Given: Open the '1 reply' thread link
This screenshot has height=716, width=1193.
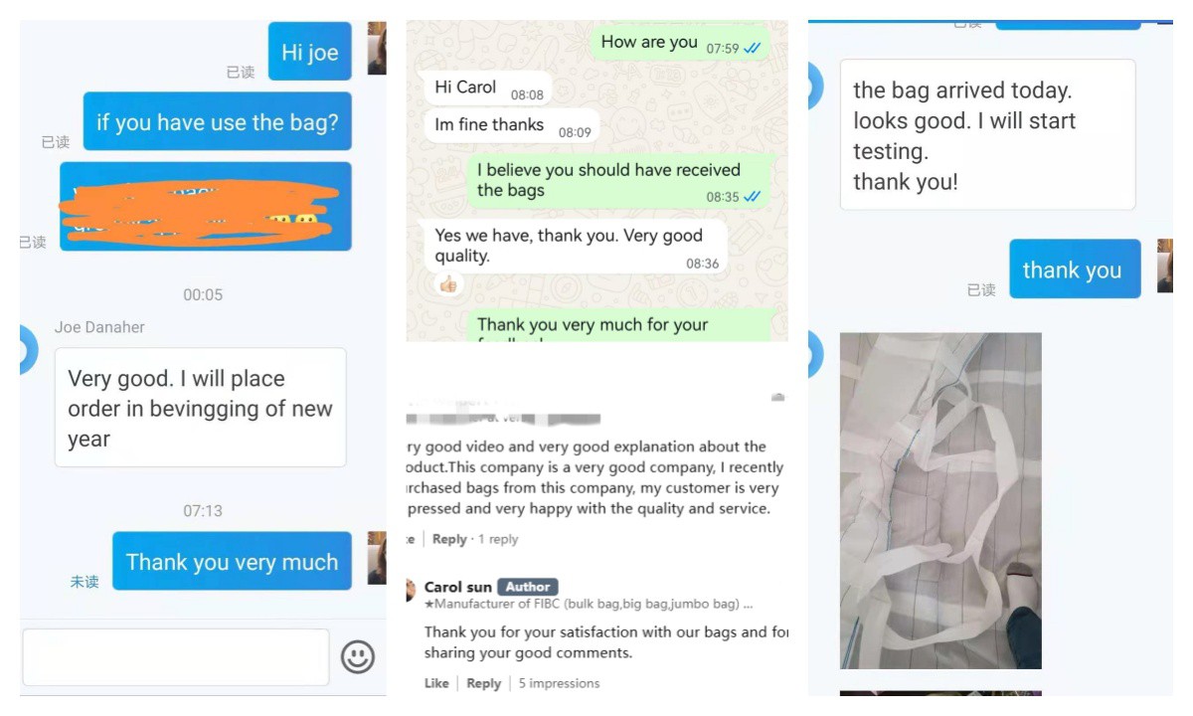Looking at the screenshot, I should click(x=498, y=539).
